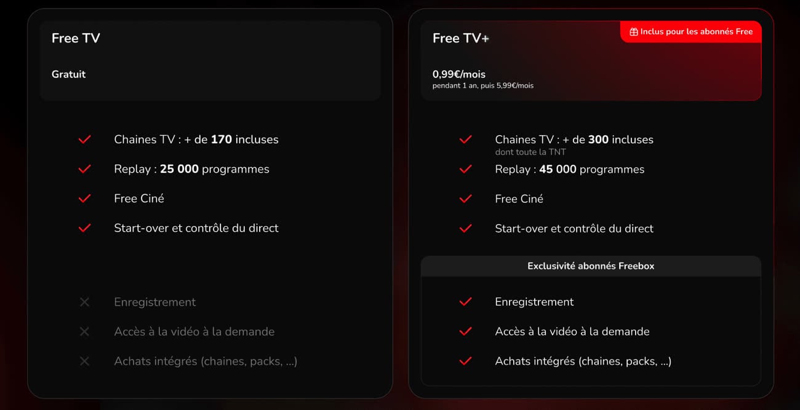Click the gift icon in red badge

tap(633, 32)
